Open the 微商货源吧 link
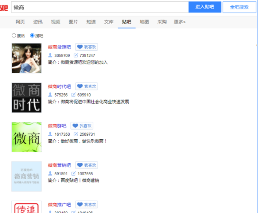This screenshot has width=258, height=213. coord(59,47)
